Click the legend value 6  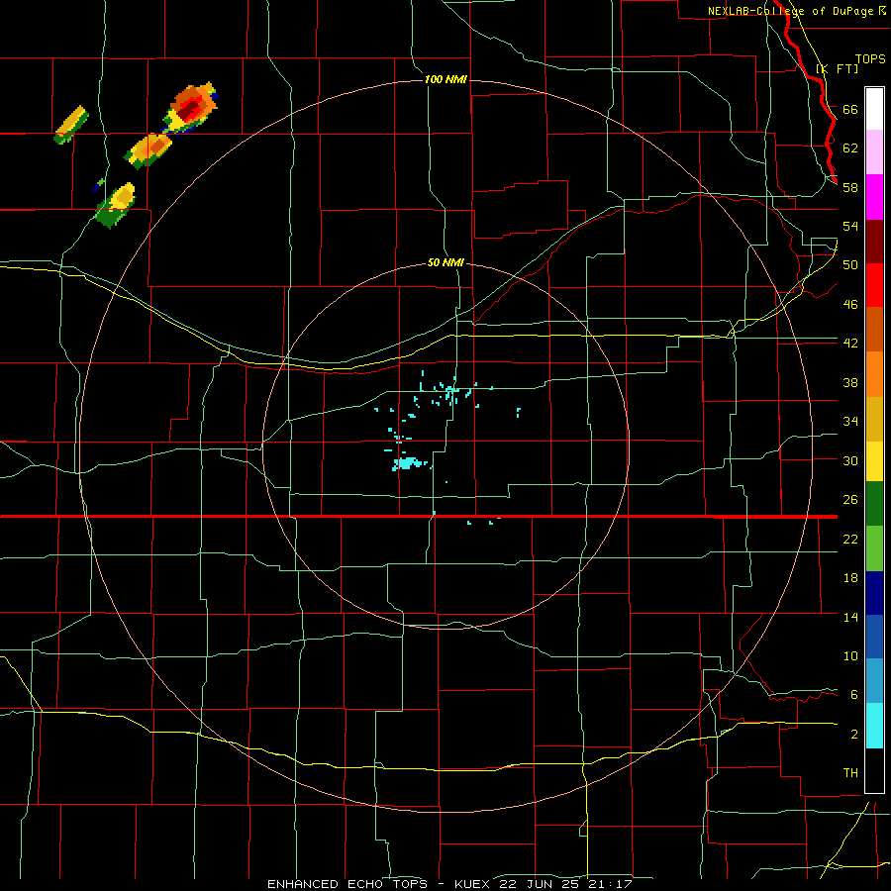pos(854,695)
